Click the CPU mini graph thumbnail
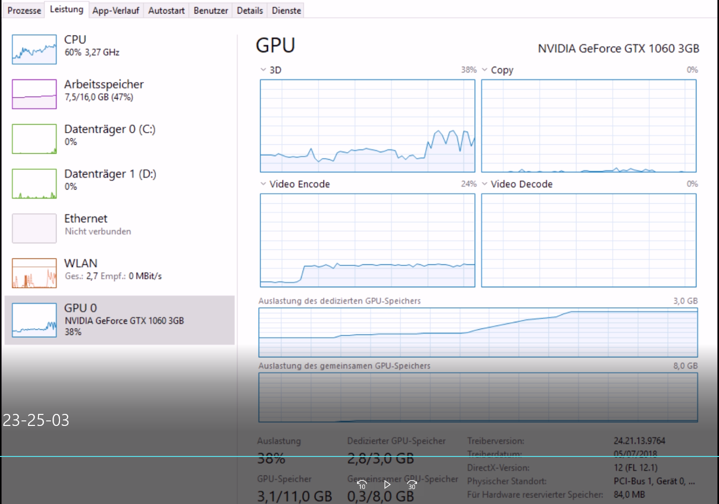Screen dimensions: 719x504 pos(34,49)
